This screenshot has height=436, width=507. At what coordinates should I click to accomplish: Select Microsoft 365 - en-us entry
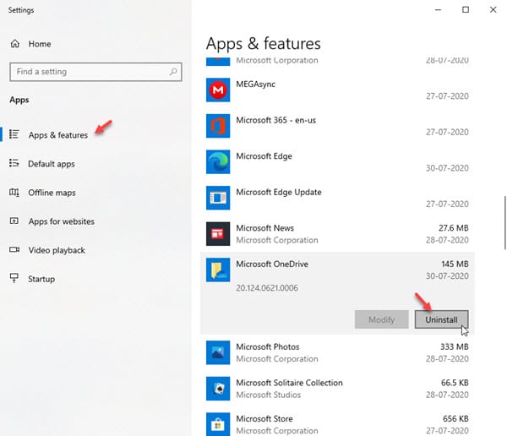337,126
